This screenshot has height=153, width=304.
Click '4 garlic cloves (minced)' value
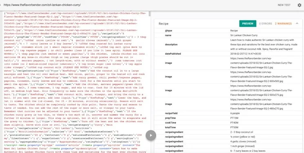pyautogui.click(x=243, y=141)
